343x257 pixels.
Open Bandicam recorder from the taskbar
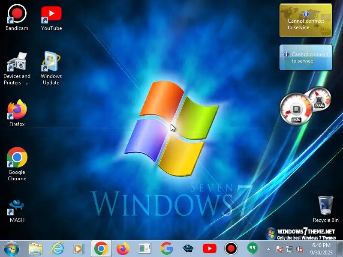click(x=231, y=249)
